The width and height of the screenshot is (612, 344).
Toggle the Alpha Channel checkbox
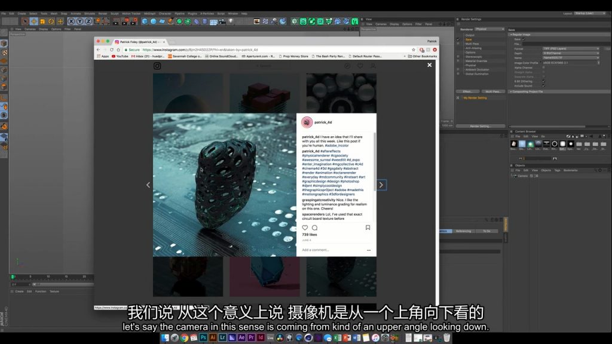[543, 68]
